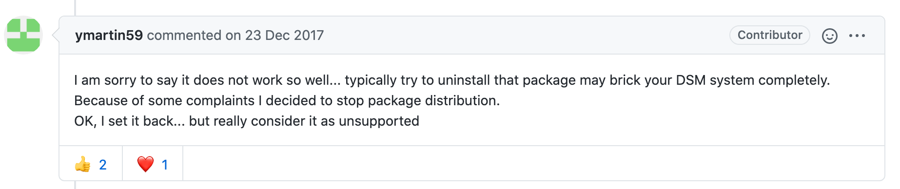Click the sentence starting 'I am sorry'

pyautogui.click(x=452, y=80)
